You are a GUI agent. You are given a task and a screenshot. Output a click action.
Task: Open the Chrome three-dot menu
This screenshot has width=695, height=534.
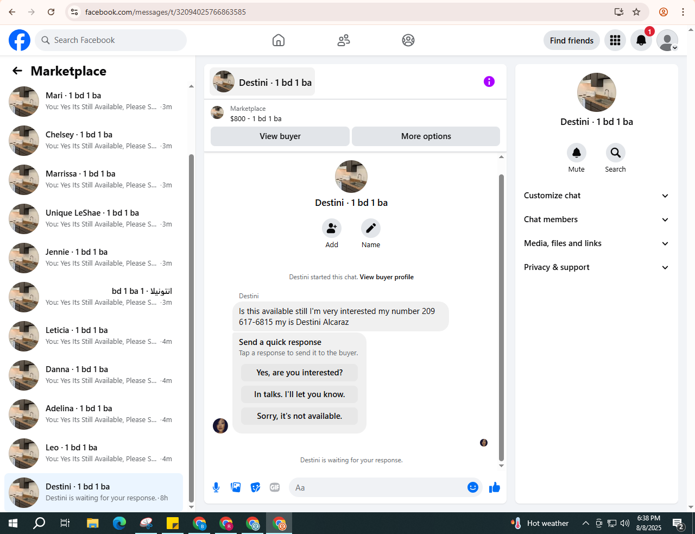coord(683,12)
